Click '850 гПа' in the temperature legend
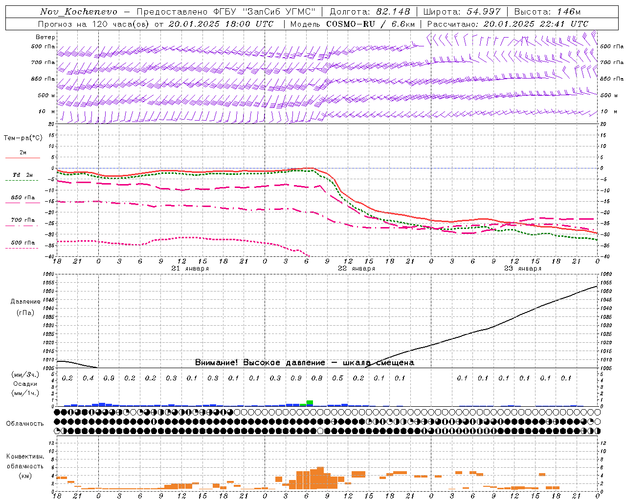626x500 pixels. [23, 198]
